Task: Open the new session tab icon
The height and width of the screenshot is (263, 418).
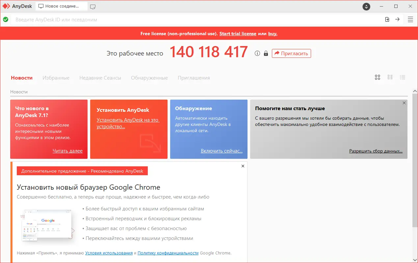Action: (93, 6)
